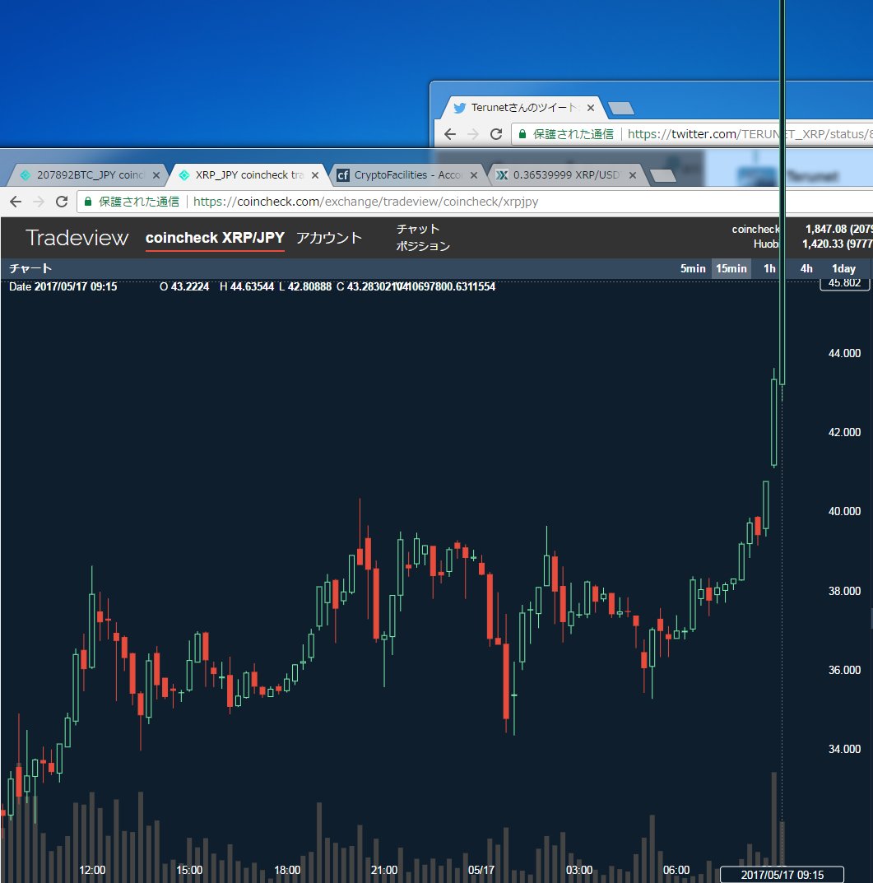The image size is (873, 883).
Task: Open a new tab in the Twitter window
Action: click(621, 108)
